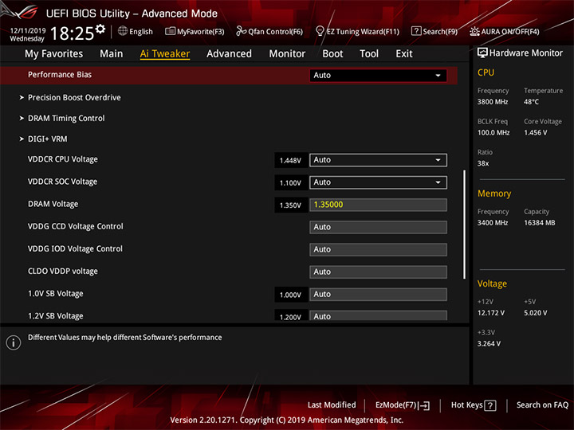Image resolution: width=574 pixels, height=430 pixels.
Task: Open Qfan Control fan icon
Action: pyautogui.click(x=241, y=31)
